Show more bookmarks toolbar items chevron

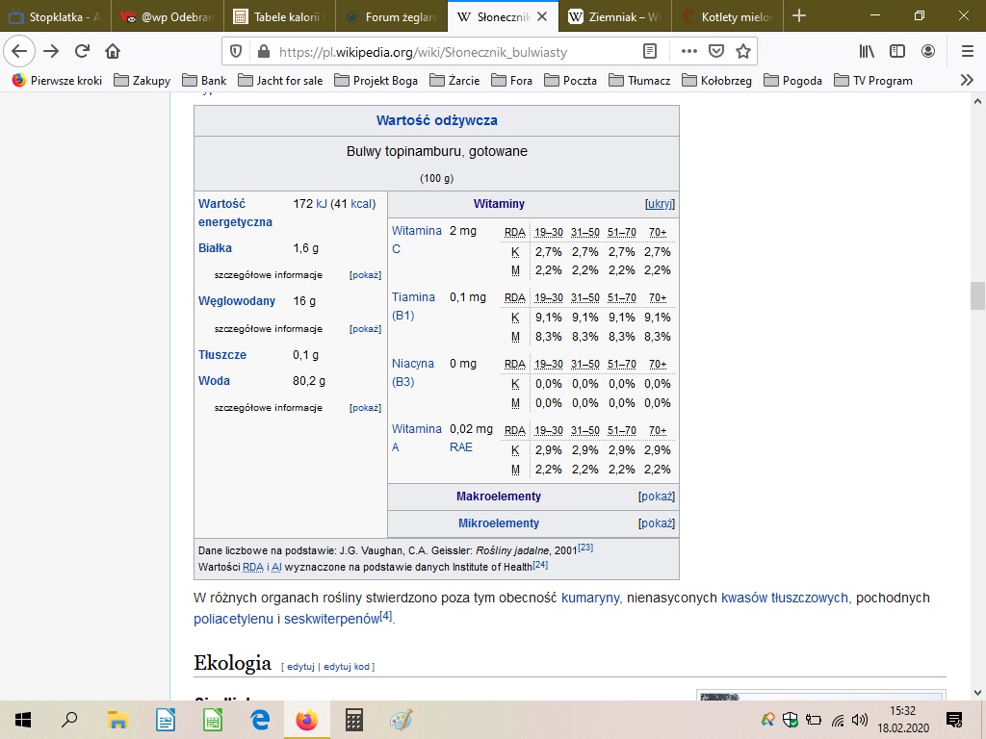[967, 80]
